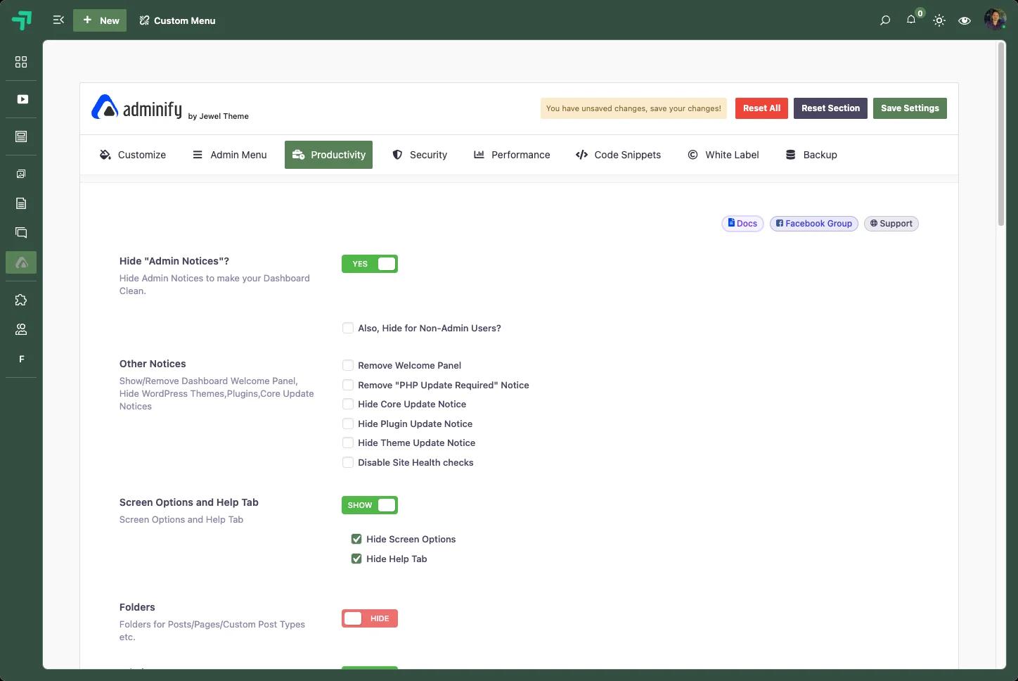Open the Users icon in sidebar
This screenshot has height=681, width=1018.
point(21,329)
